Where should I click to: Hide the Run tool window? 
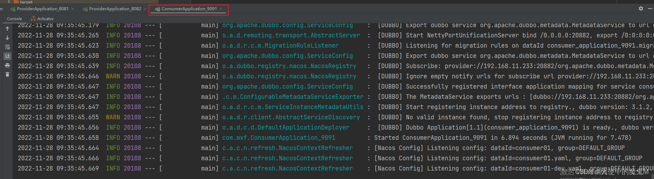[x=650, y=8]
